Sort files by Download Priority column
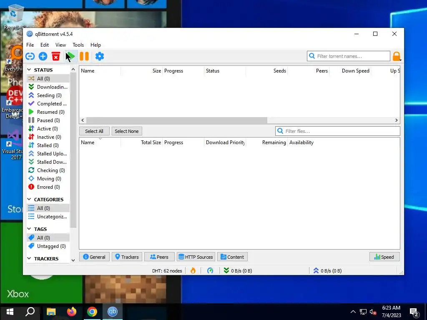 (x=225, y=142)
